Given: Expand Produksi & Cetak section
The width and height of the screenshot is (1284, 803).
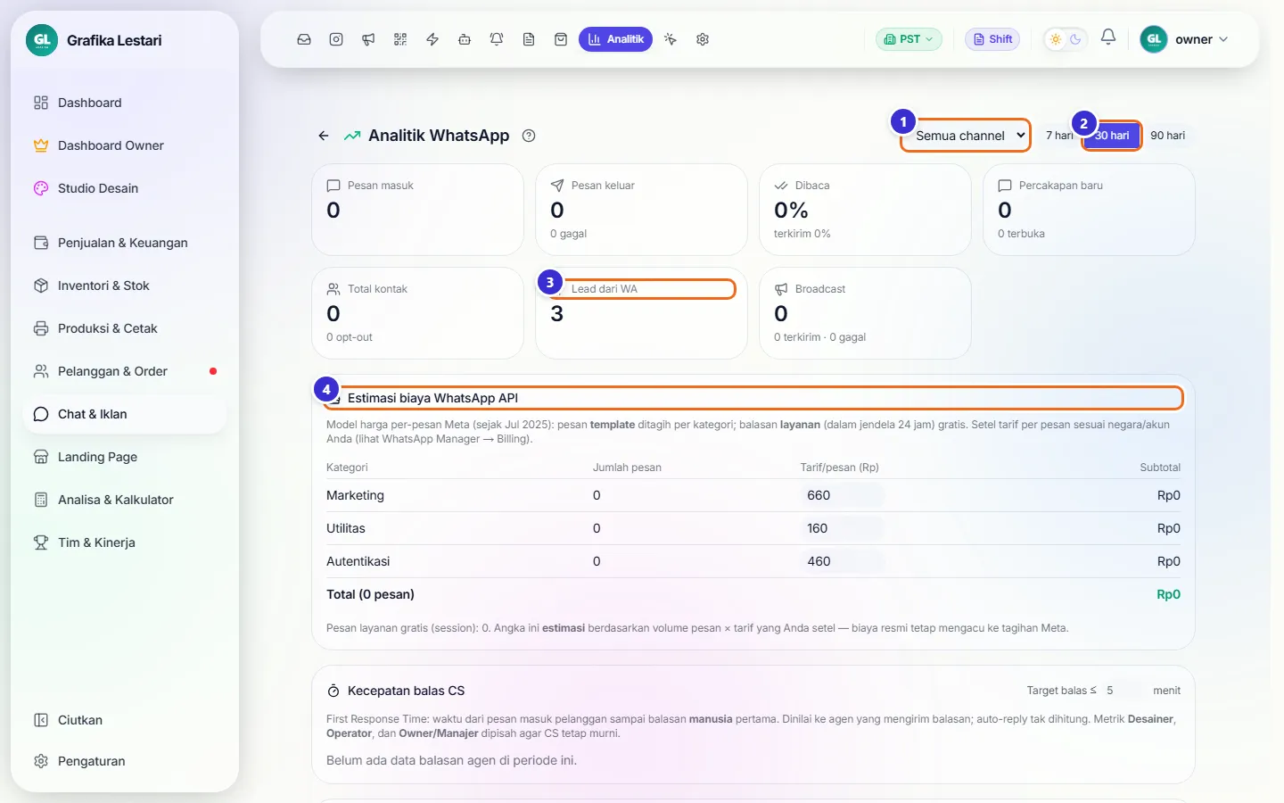Looking at the screenshot, I should [x=125, y=328].
